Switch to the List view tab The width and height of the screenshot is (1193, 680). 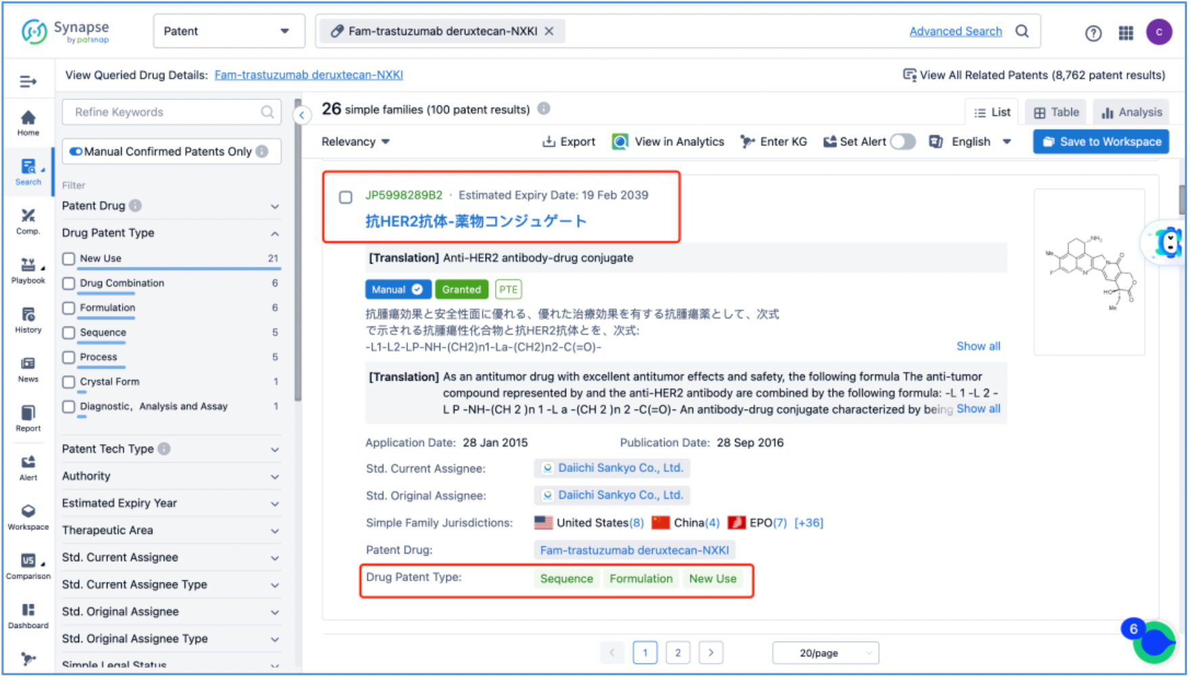pyautogui.click(x=992, y=112)
